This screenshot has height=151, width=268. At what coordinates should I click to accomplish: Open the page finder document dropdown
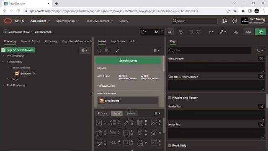[x=144, y=32]
